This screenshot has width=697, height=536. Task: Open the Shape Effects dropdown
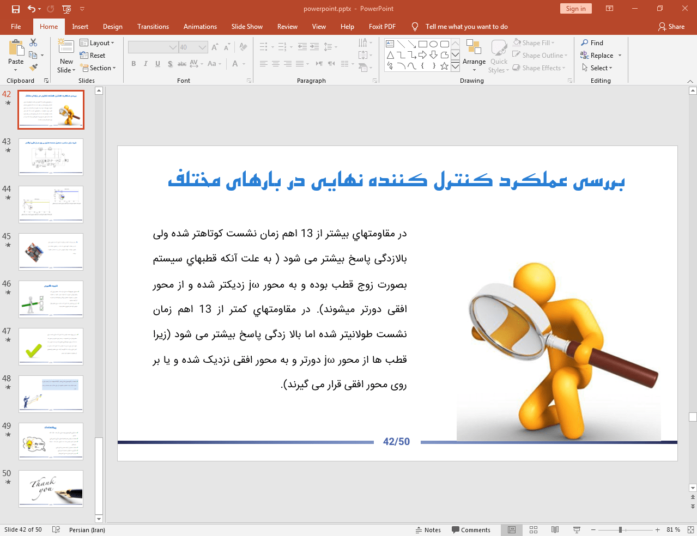click(539, 68)
